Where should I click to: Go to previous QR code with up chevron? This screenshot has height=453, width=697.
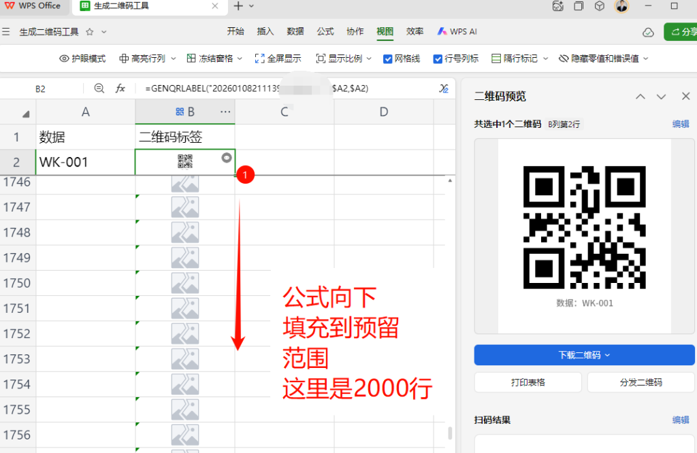[x=640, y=97]
